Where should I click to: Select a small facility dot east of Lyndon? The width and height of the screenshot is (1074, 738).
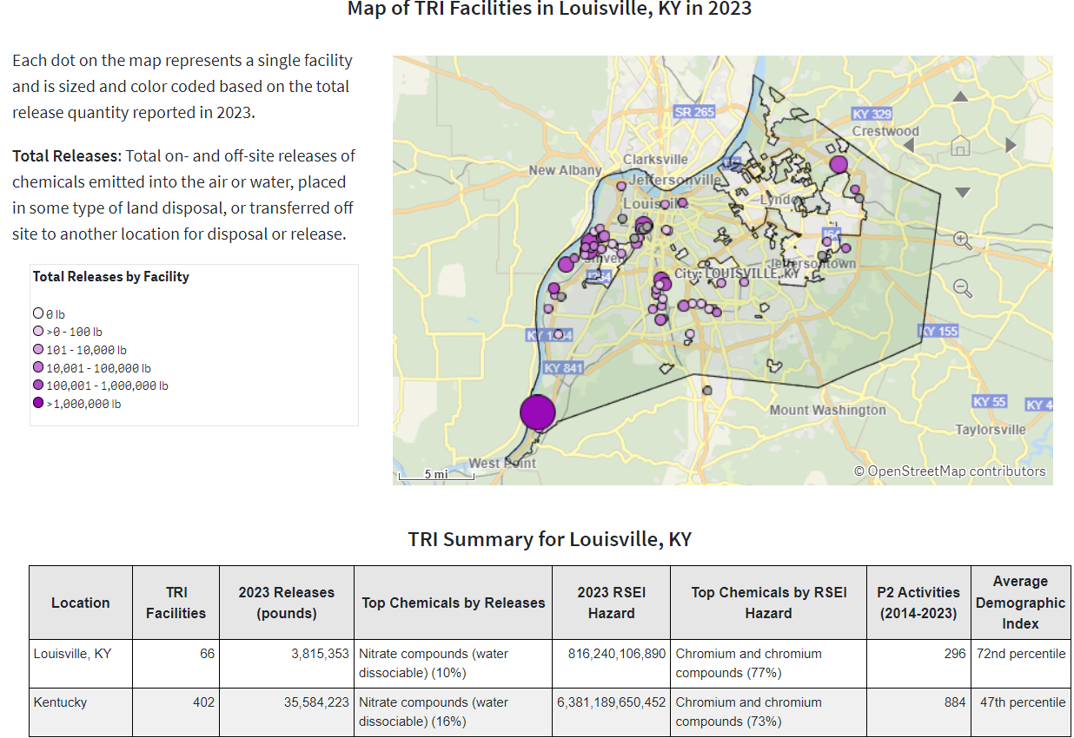[x=856, y=189]
